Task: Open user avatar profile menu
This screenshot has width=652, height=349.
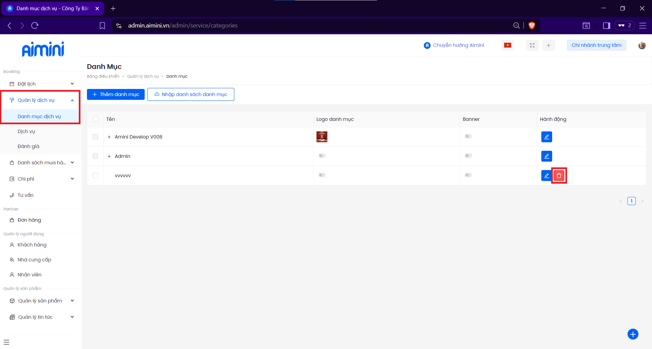Action: click(x=642, y=45)
